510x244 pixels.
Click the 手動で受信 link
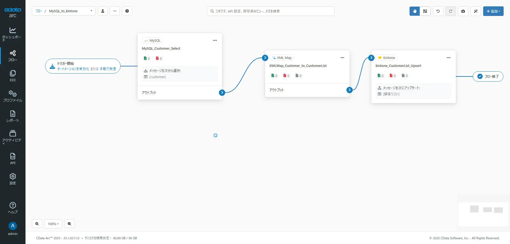[x=108, y=69]
